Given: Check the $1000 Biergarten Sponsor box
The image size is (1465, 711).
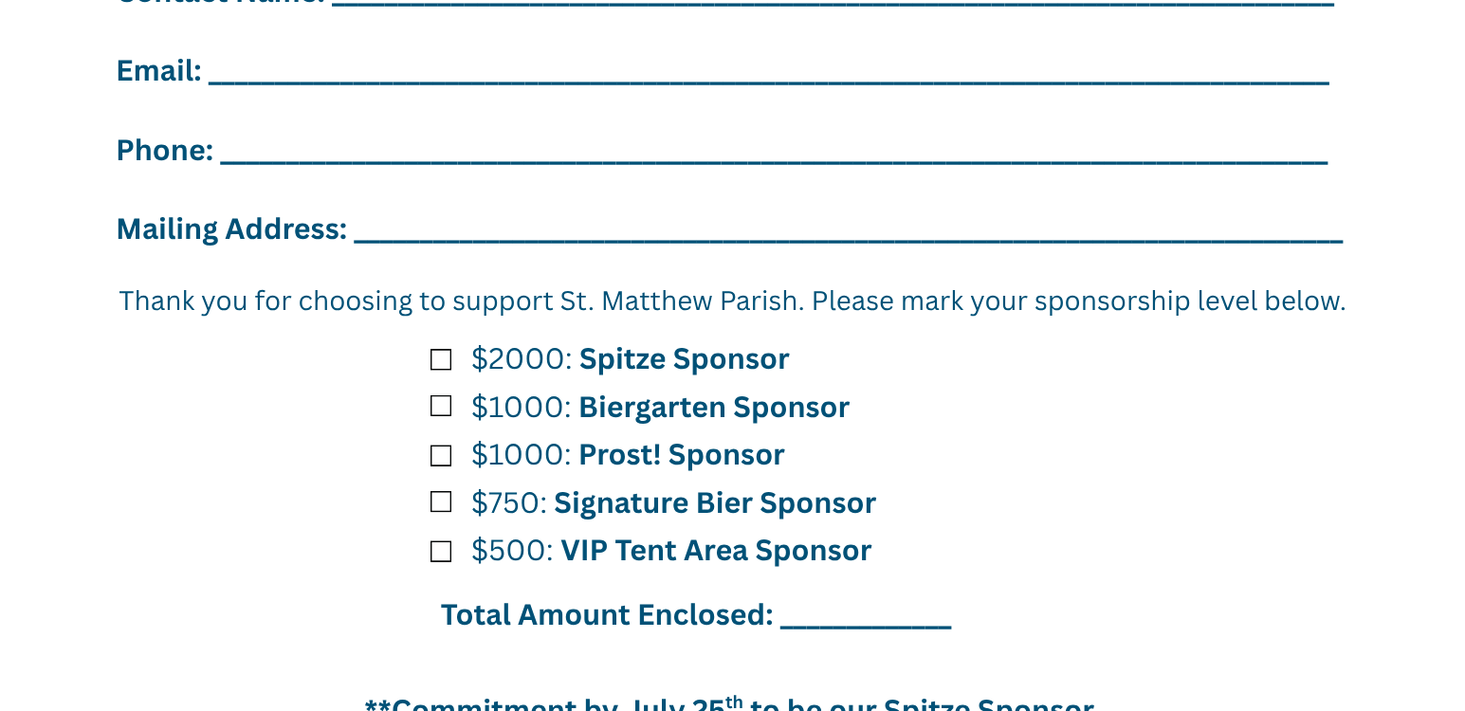Looking at the screenshot, I should point(441,407).
